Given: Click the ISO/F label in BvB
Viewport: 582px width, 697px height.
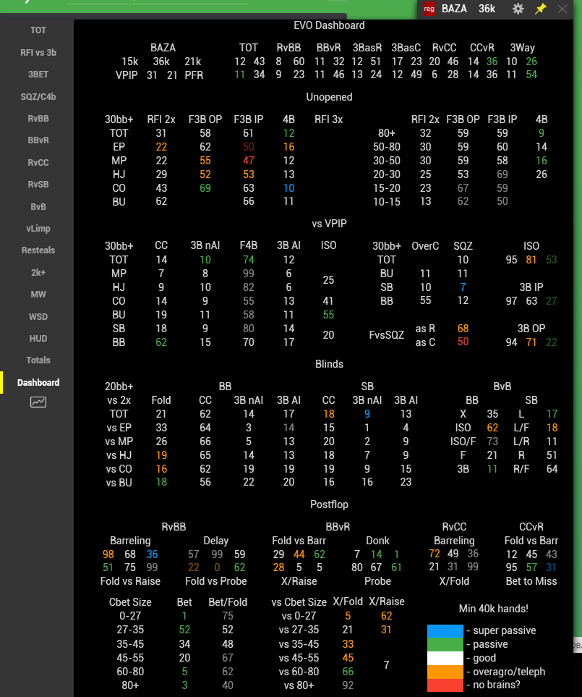Looking at the screenshot, I should (x=463, y=442).
